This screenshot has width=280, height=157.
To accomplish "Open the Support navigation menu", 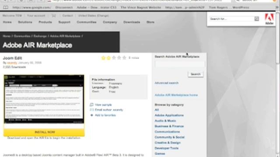I will [x=64, y=22].
